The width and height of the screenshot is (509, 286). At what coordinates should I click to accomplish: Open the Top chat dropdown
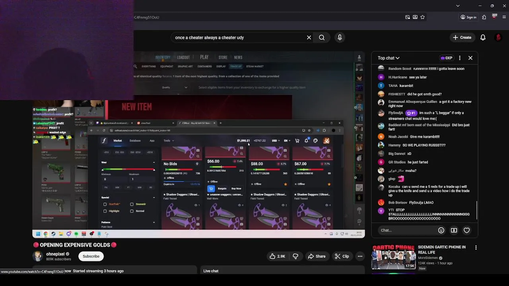[389, 58]
